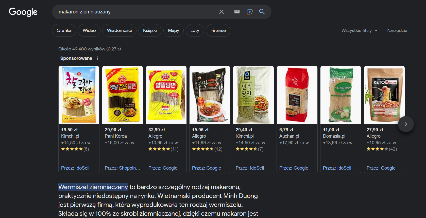Select the search magnifier icon
426x218 pixels.
pos(262,12)
